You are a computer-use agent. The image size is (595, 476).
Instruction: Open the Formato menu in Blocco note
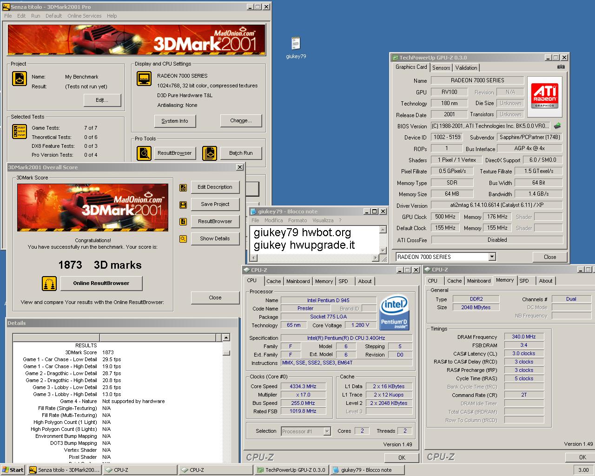click(297, 220)
